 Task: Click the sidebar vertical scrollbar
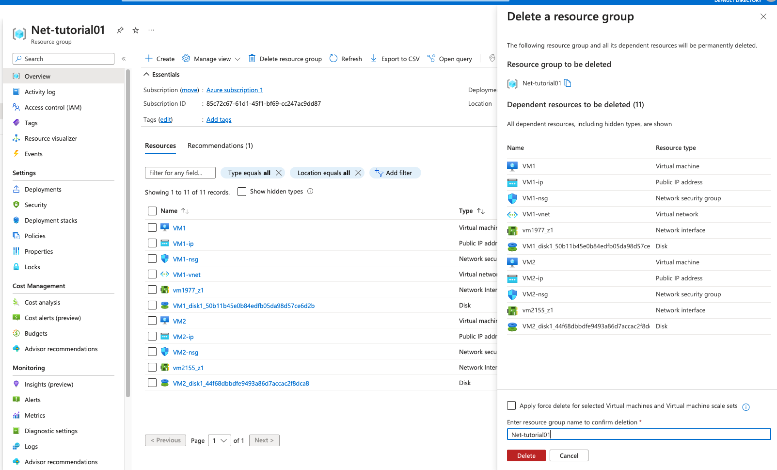pyautogui.click(x=128, y=233)
